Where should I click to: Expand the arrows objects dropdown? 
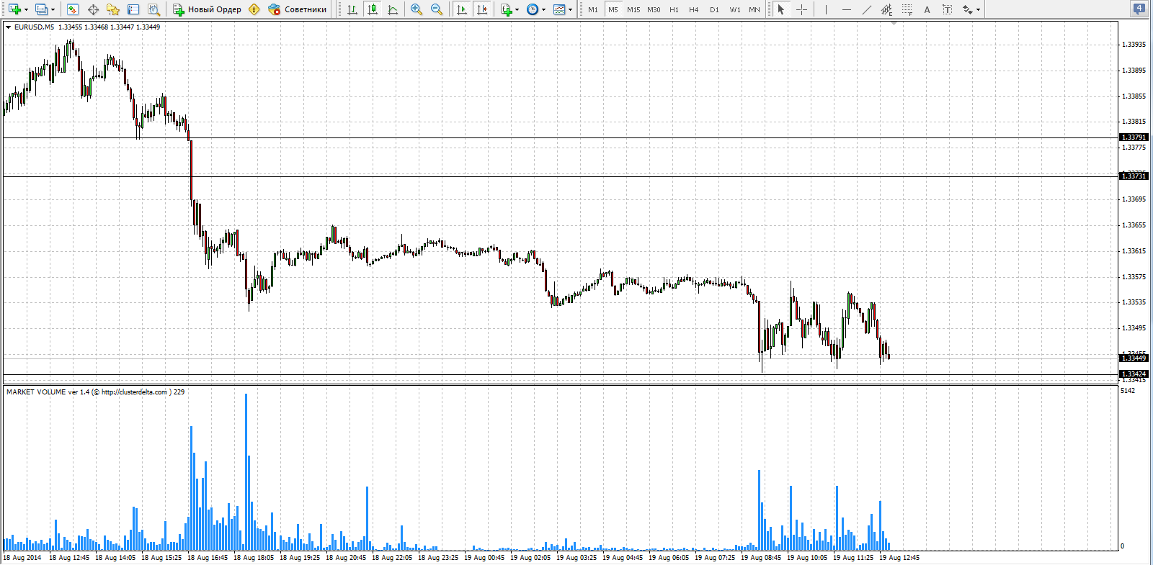click(978, 9)
